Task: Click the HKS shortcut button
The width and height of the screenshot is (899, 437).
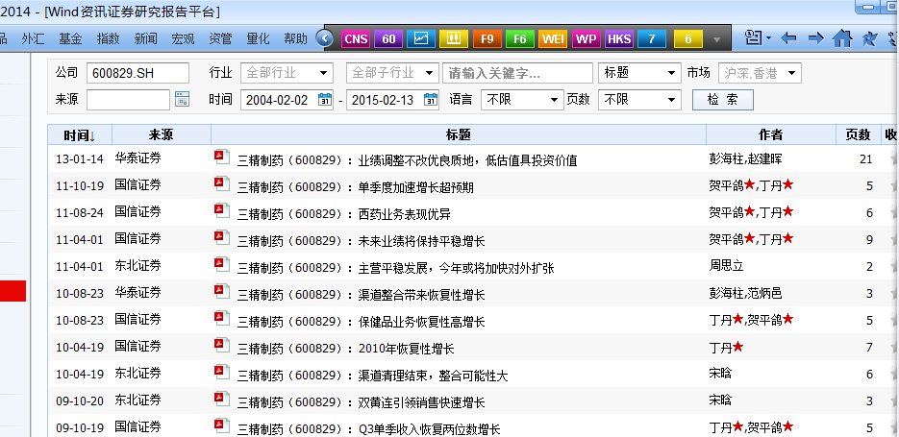Action: 619,38
